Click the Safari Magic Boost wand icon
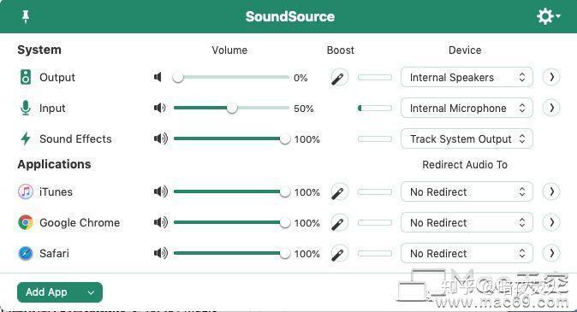The image size is (577, 312). (x=339, y=254)
